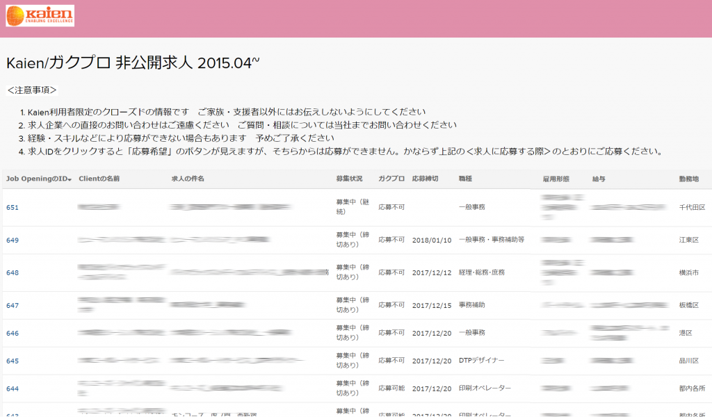Click the 勤務地 column header

(x=689, y=179)
